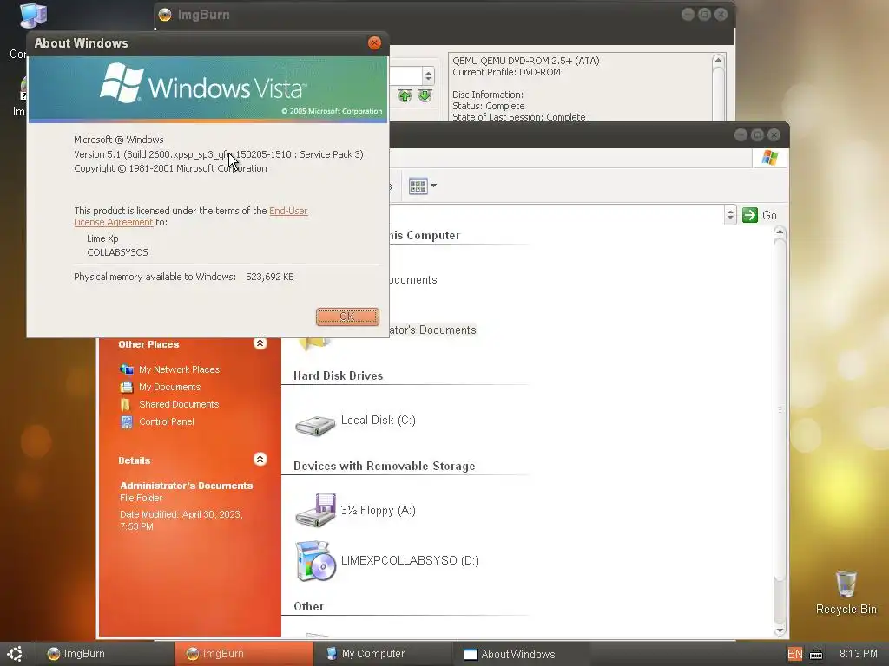This screenshot has height=666, width=889.
Task: Click the LIMEXPCOLLABSYSO (D:) label
Action: point(410,561)
